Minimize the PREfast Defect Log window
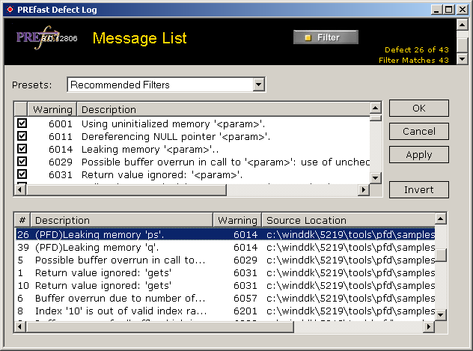 pos(436,10)
